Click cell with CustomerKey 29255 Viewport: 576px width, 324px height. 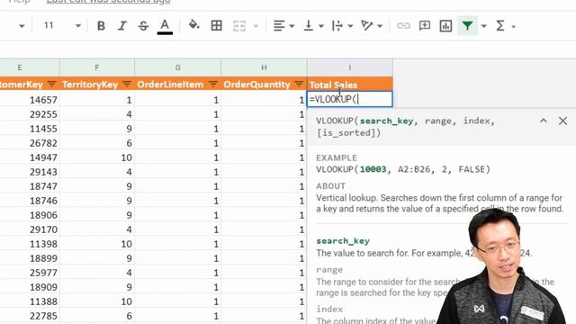30,114
